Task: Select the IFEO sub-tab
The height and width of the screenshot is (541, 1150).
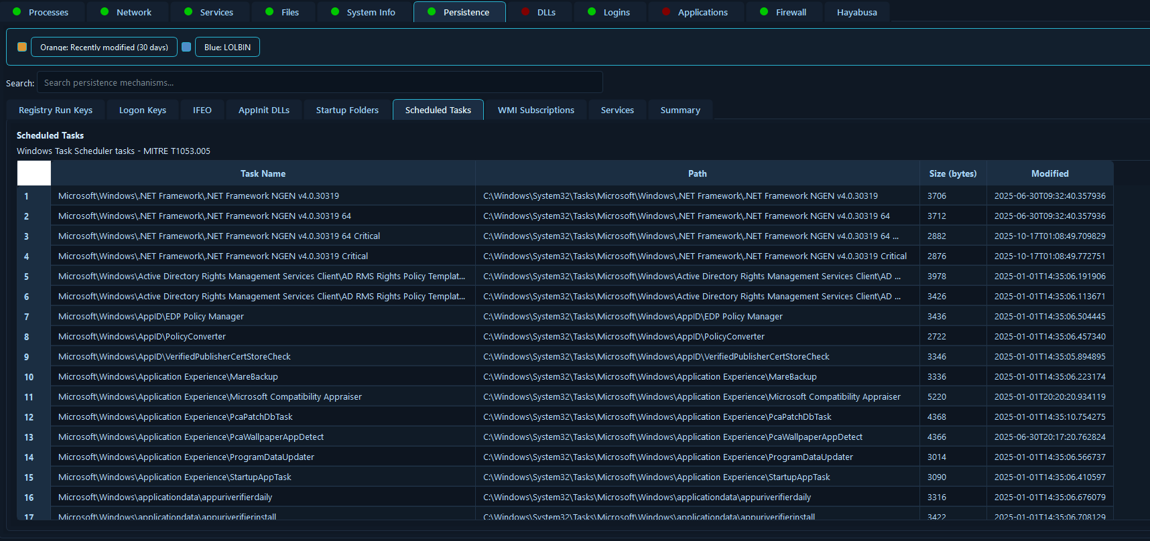Action: tap(202, 110)
